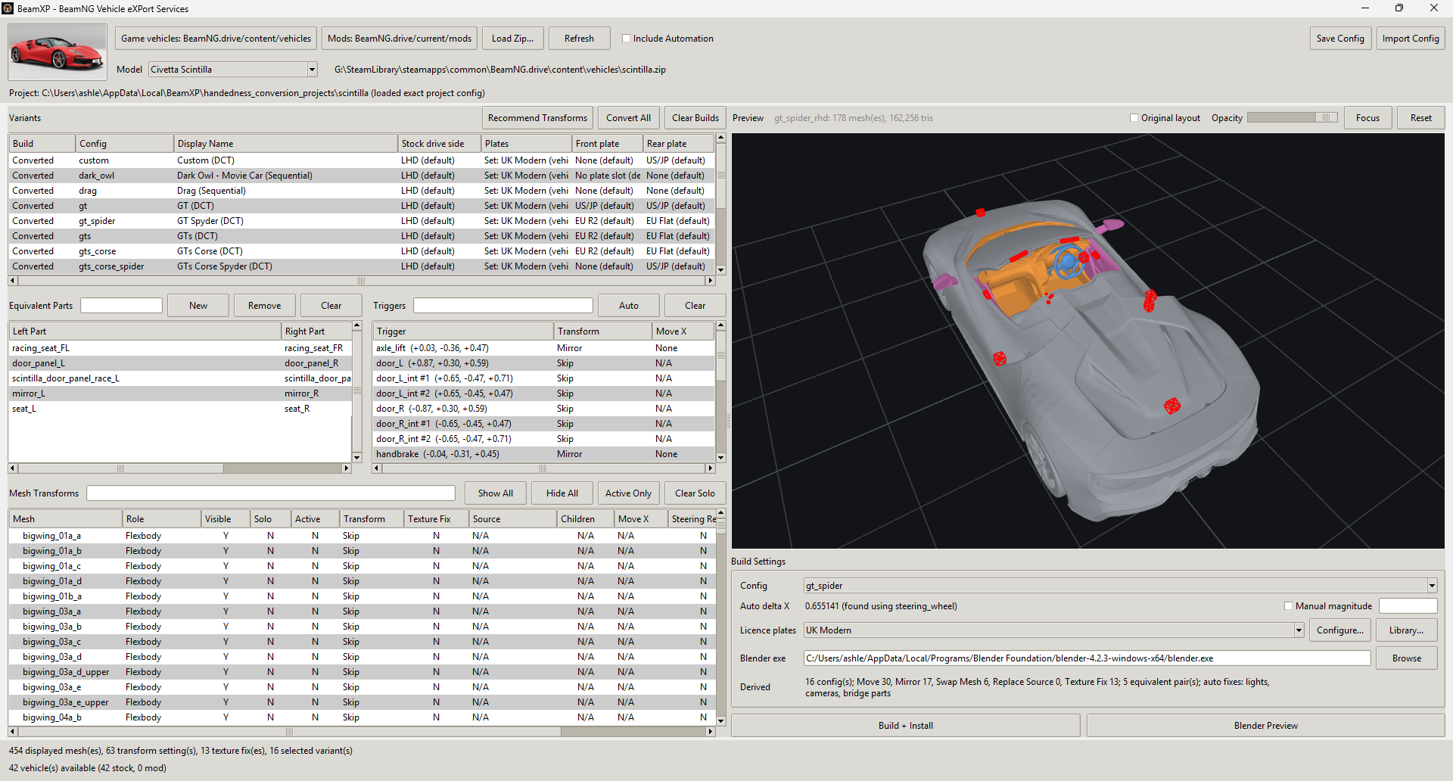Click the Triggers filter input field

point(503,306)
